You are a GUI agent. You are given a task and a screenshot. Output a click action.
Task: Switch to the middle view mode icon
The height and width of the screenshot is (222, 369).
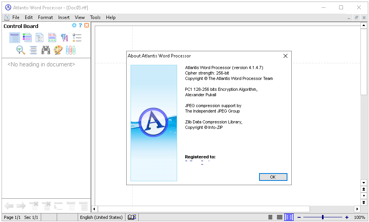click(x=280, y=217)
